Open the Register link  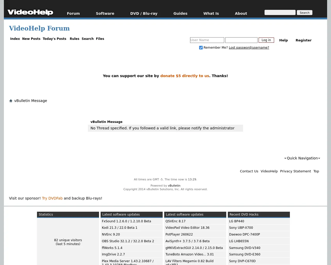coord(304,40)
